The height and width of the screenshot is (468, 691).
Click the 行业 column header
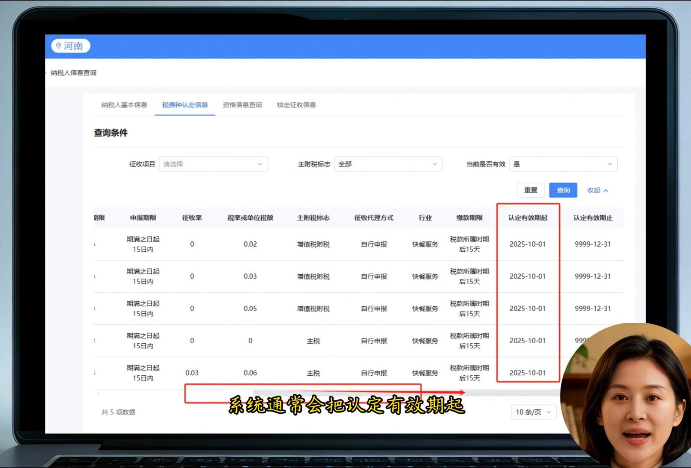tap(425, 218)
